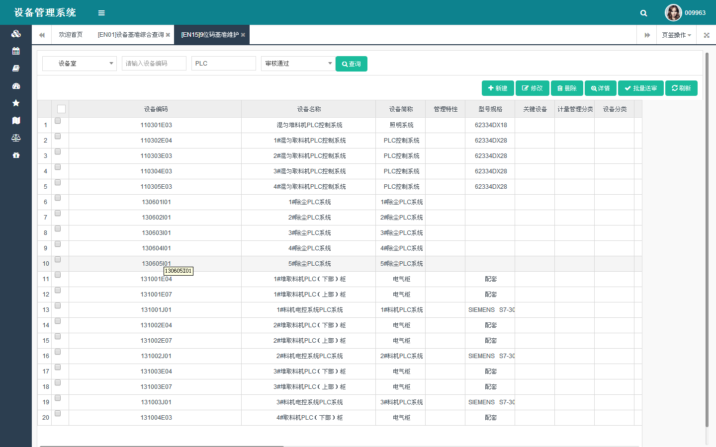
Task: Open the dashboard gauge sidebar icon
Action: 16,86
